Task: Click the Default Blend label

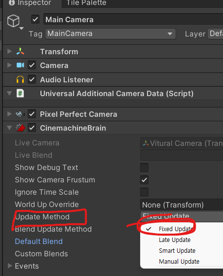Action: (x=39, y=241)
